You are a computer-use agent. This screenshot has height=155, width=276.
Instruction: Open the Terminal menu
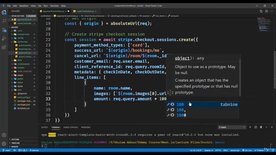(54, 6)
